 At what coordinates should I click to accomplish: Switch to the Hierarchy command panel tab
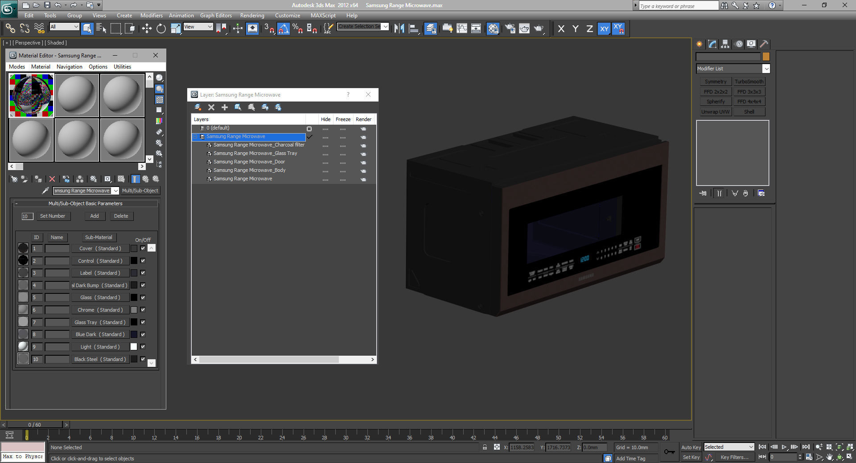coord(725,44)
